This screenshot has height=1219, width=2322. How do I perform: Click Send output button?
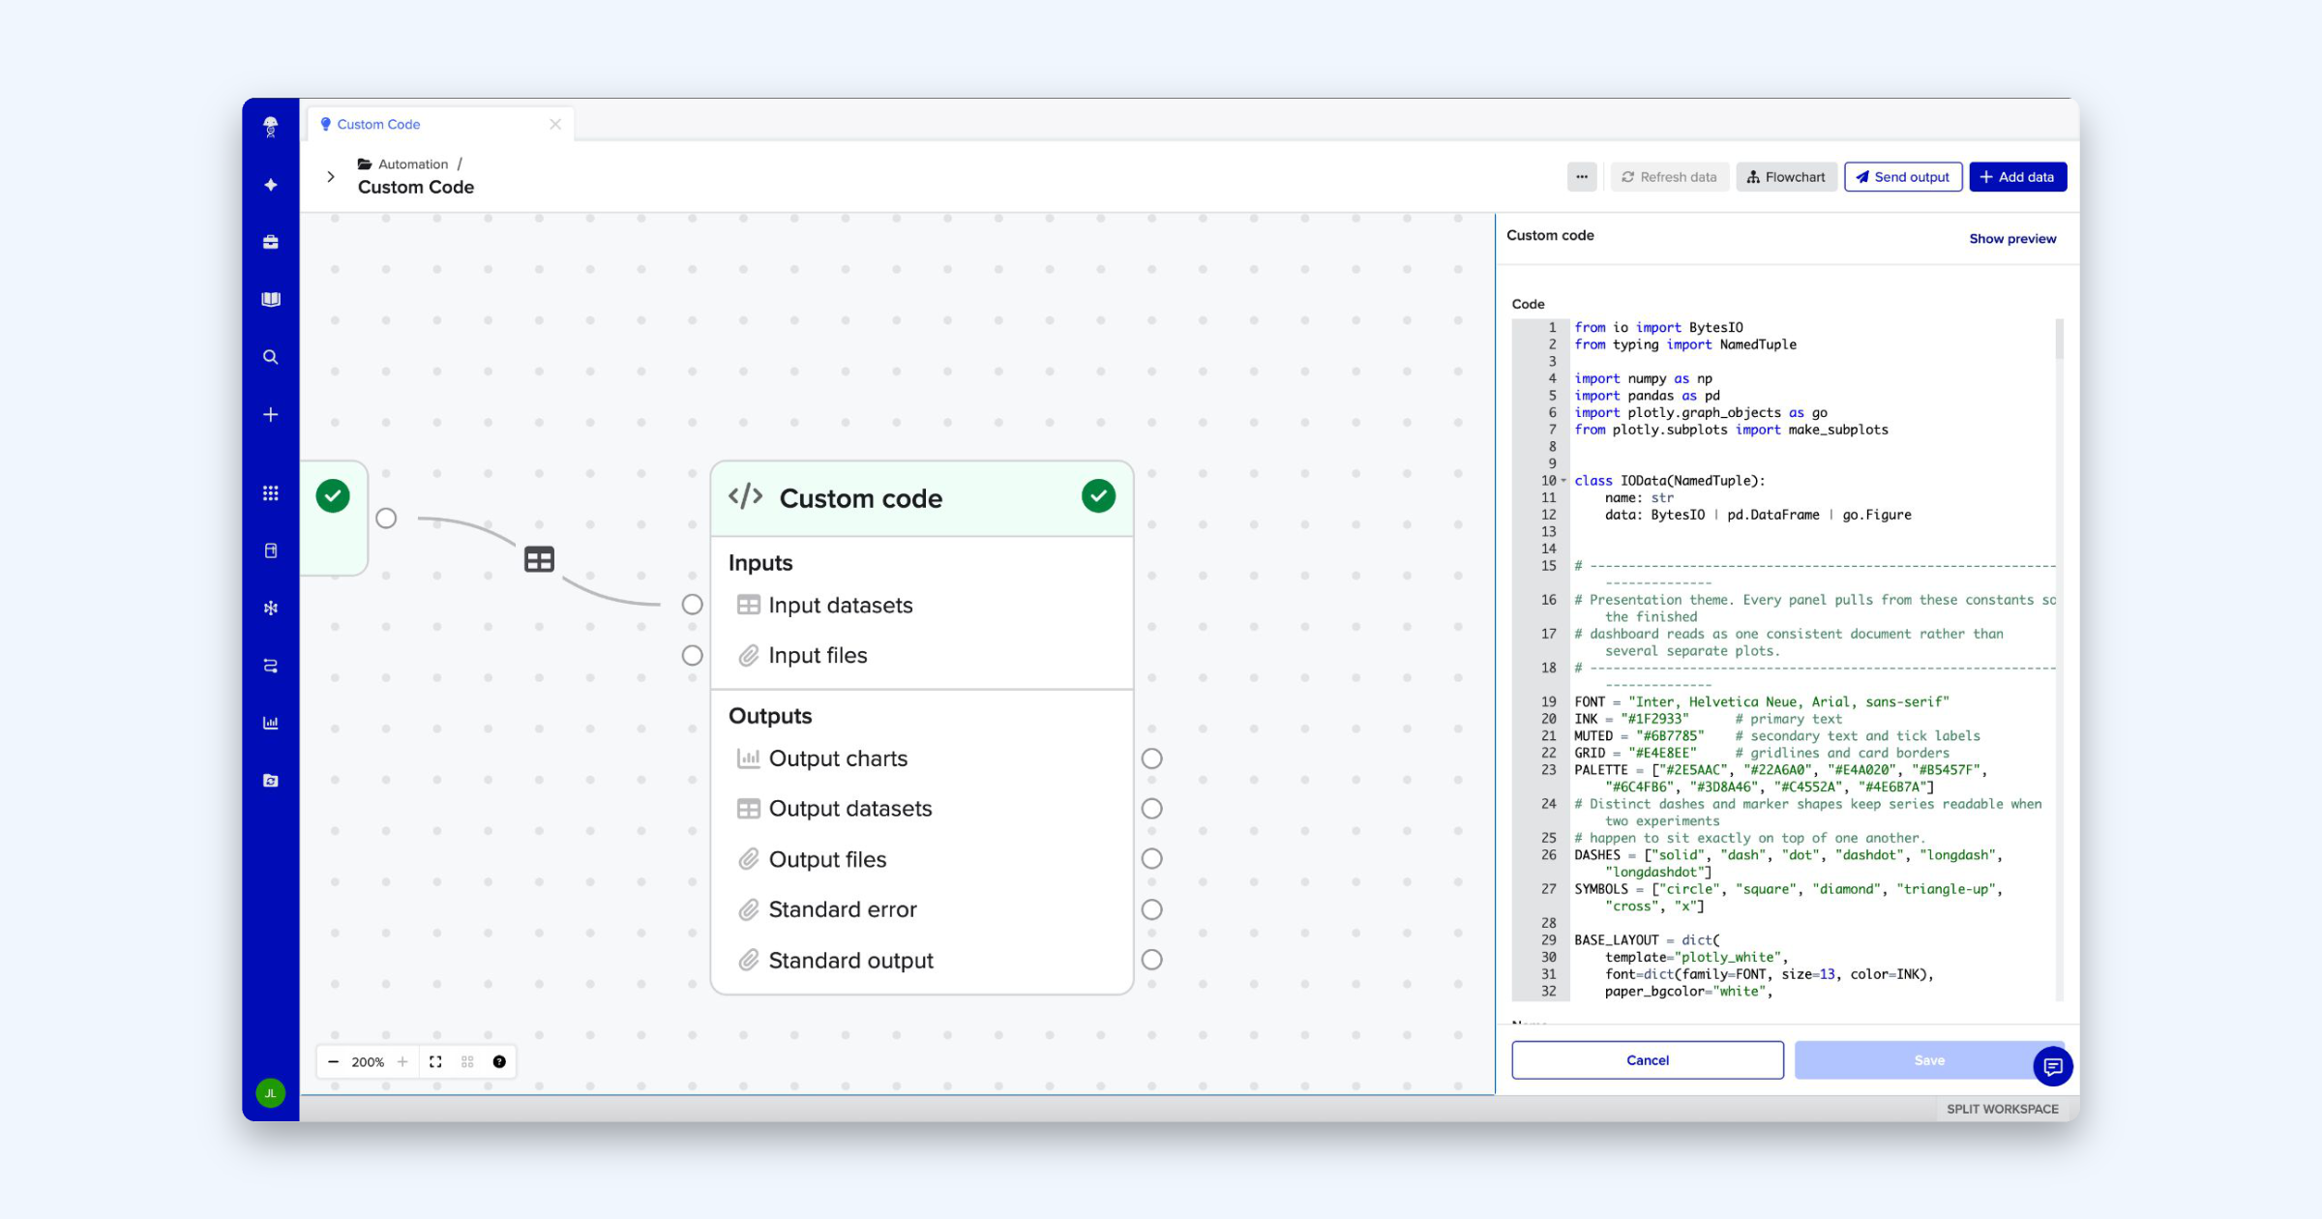[x=1903, y=177]
